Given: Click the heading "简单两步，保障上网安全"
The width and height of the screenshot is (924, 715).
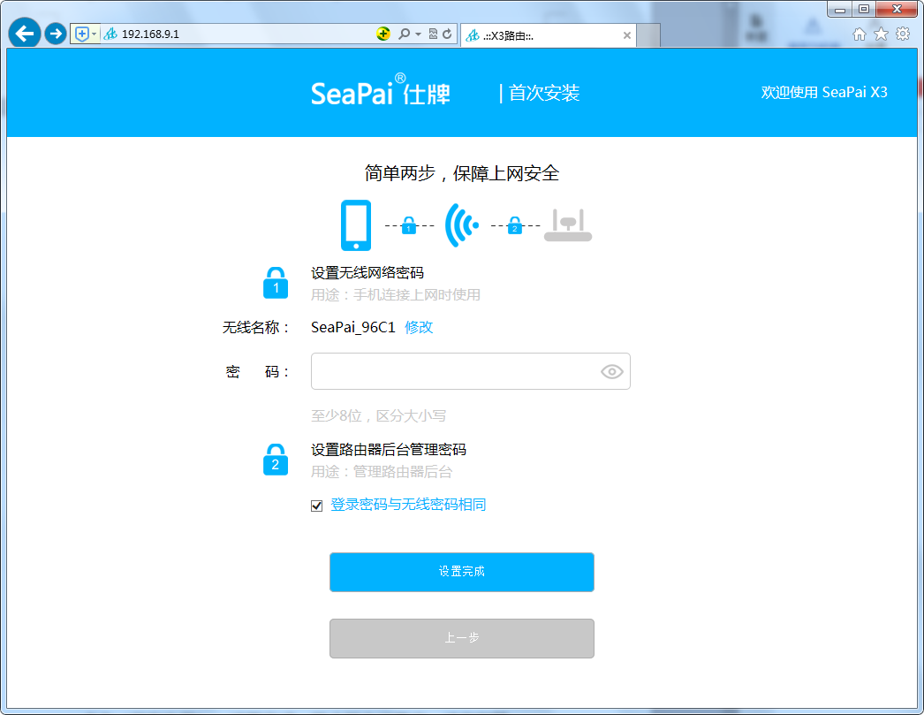Looking at the screenshot, I should click(461, 173).
